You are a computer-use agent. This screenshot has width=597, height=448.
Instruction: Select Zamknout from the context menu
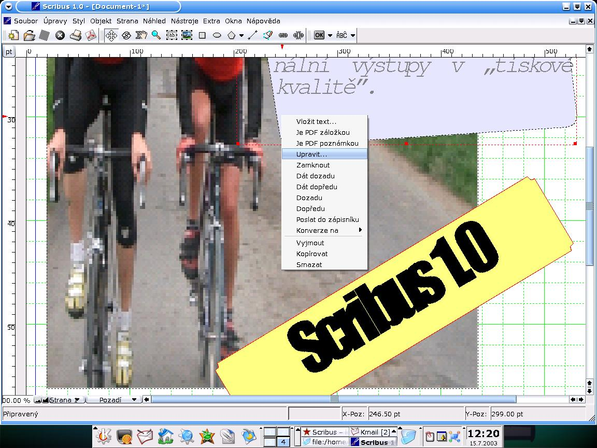click(x=313, y=165)
